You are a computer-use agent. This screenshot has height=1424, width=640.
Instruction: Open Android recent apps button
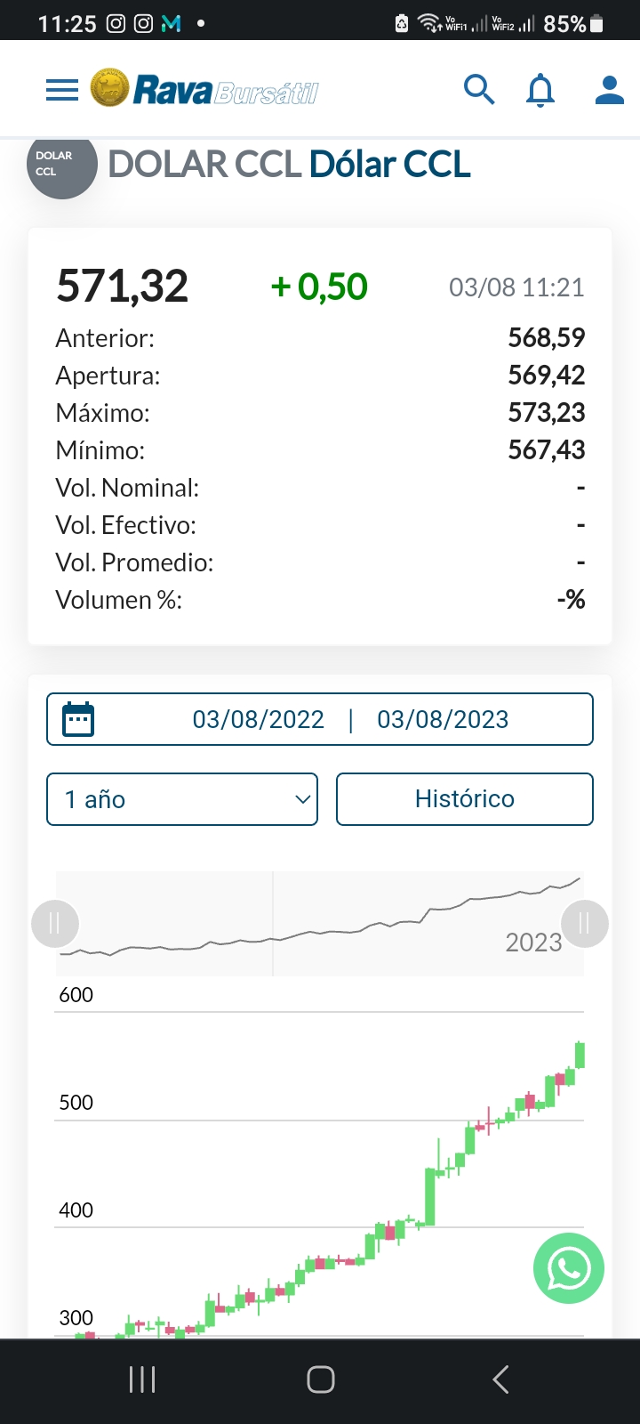(x=142, y=1379)
